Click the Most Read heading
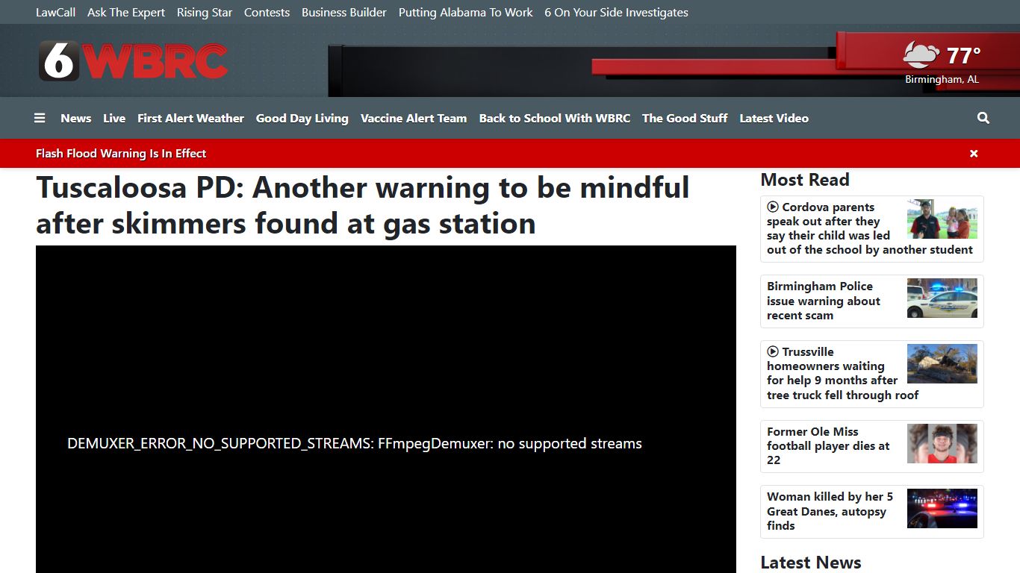The height and width of the screenshot is (573, 1020). (x=805, y=180)
